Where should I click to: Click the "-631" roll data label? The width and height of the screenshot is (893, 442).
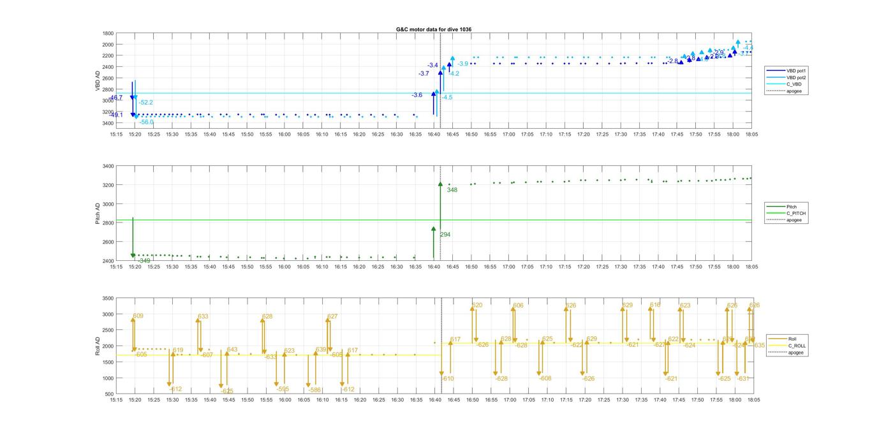pyautogui.click(x=743, y=379)
